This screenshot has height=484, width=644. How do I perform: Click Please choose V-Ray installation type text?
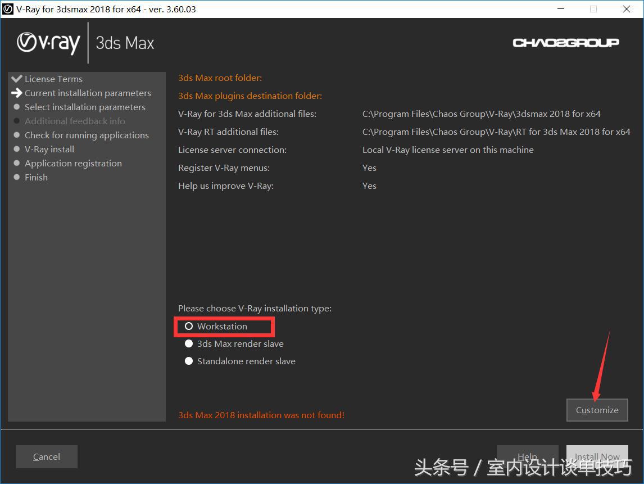[255, 308]
